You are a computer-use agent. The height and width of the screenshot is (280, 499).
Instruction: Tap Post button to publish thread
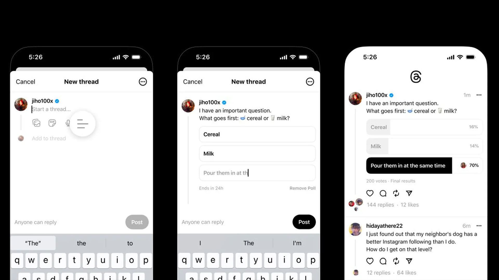304,222
